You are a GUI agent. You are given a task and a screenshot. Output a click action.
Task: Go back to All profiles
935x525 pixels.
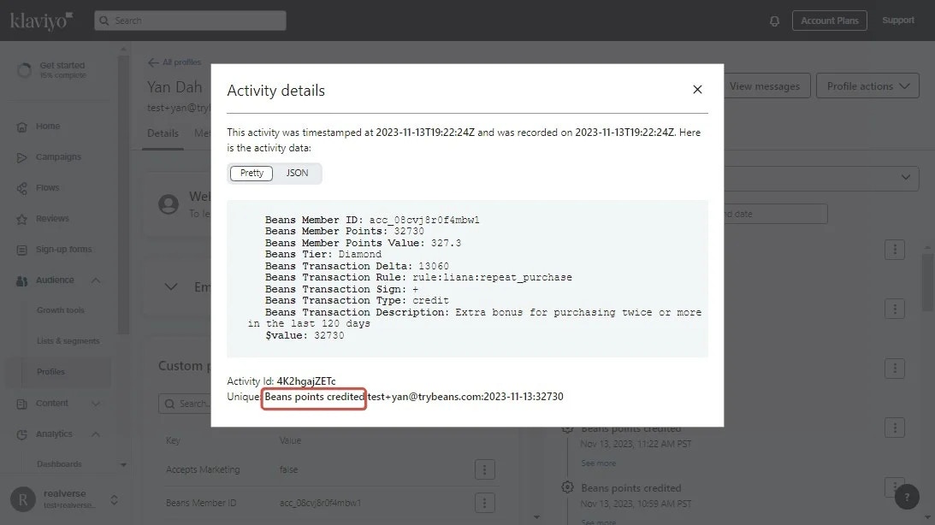coord(175,62)
